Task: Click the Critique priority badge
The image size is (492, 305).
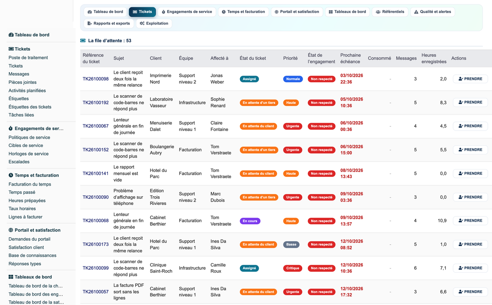Action: (x=293, y=268)
